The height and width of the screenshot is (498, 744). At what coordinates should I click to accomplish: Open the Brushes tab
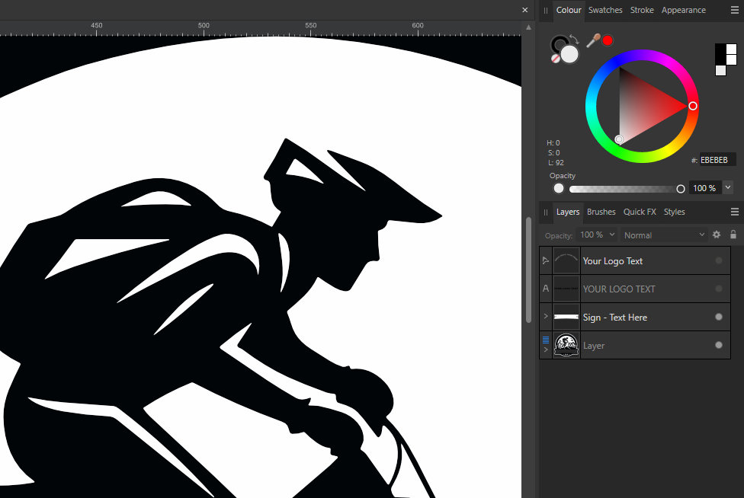click(601, 212)
